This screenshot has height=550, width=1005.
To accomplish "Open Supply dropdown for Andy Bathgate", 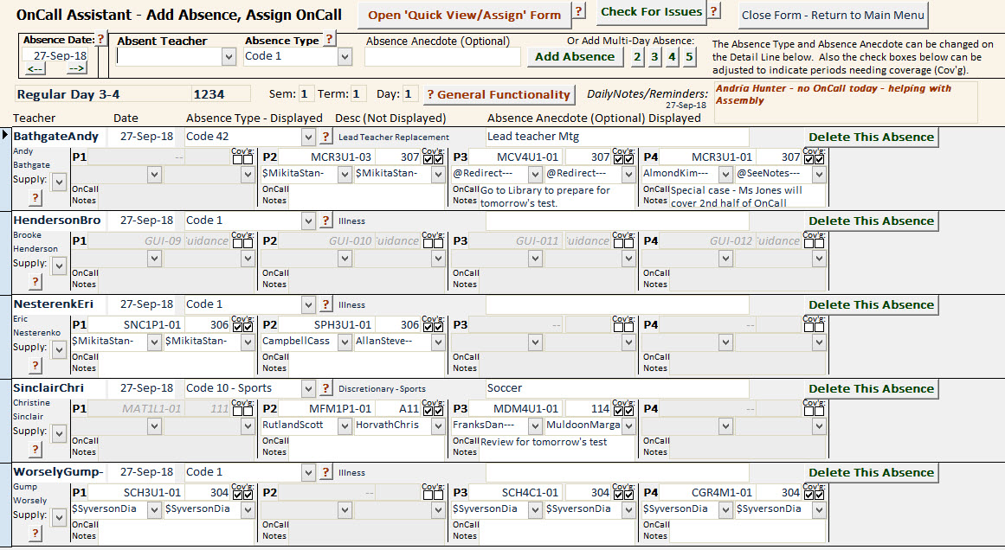I will click(59, 182).
